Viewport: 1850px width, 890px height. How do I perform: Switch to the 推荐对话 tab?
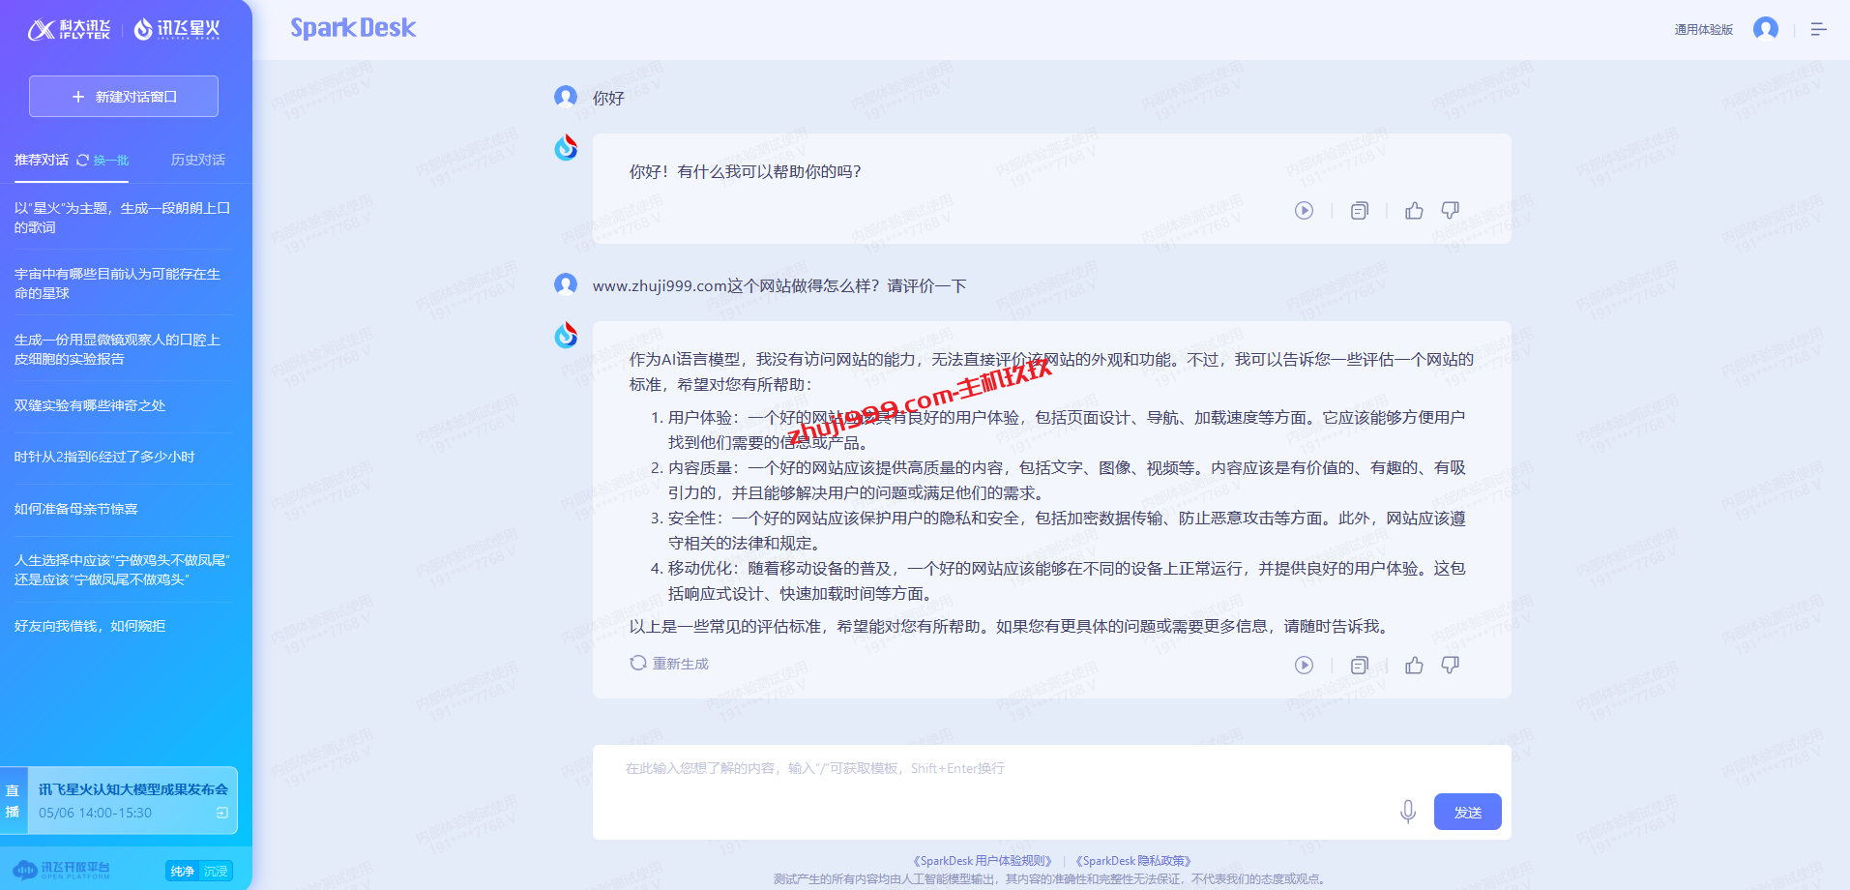(42, 160)
